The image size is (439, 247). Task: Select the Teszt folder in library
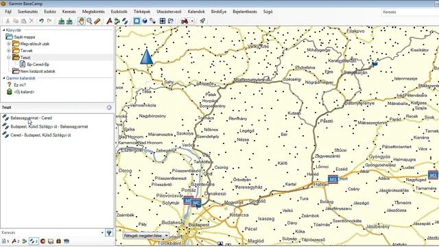25,58
